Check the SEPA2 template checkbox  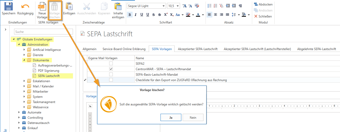click(x=111, y=63)
